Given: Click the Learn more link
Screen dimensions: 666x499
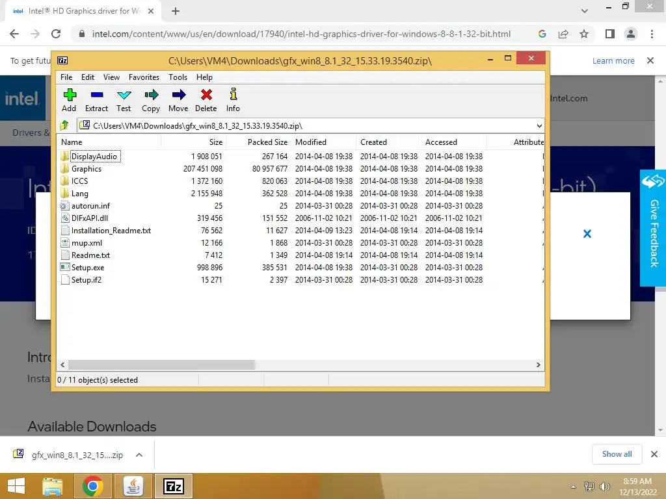Looking at the screenshot, I should tap(613, 60).
